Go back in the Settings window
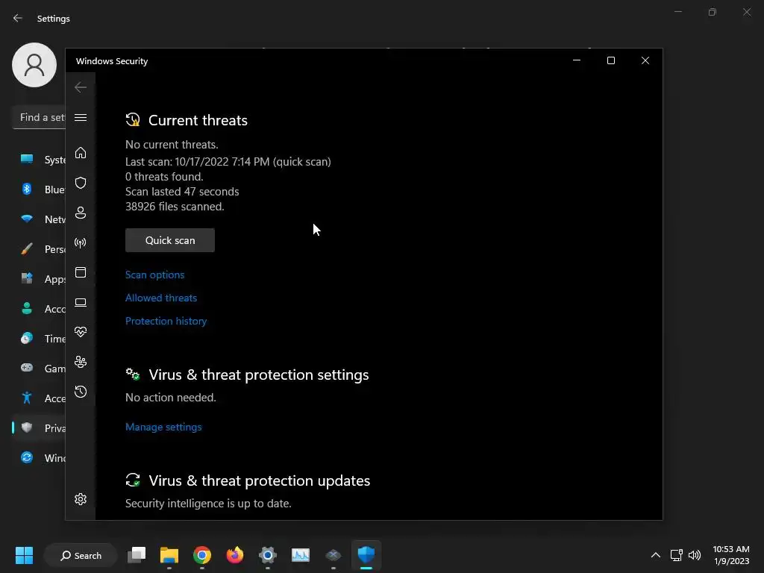The image size is (764, 573). click(18, 18)
